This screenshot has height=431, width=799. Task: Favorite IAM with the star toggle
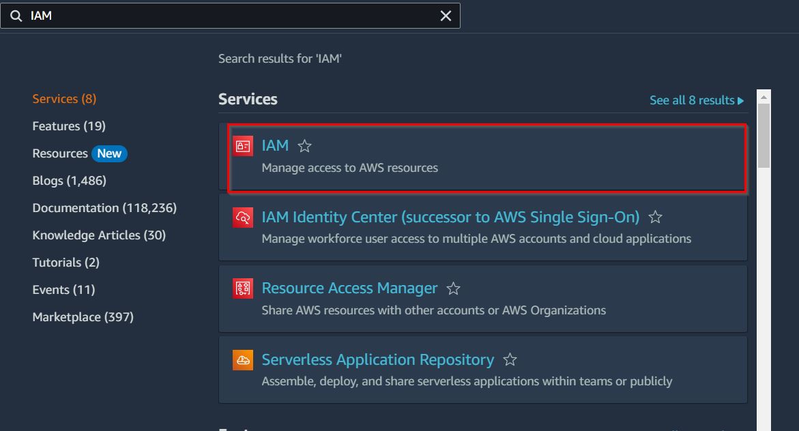(305, 146)
